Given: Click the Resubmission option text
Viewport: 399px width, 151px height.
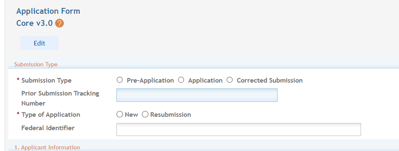Looking at the screenshot, I should pyautogui.click(x=171, y=115).
